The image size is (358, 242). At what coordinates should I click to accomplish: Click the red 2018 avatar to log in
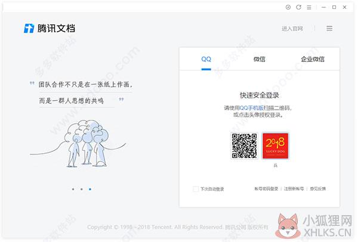pyautogui.click(x=275, y=146)
